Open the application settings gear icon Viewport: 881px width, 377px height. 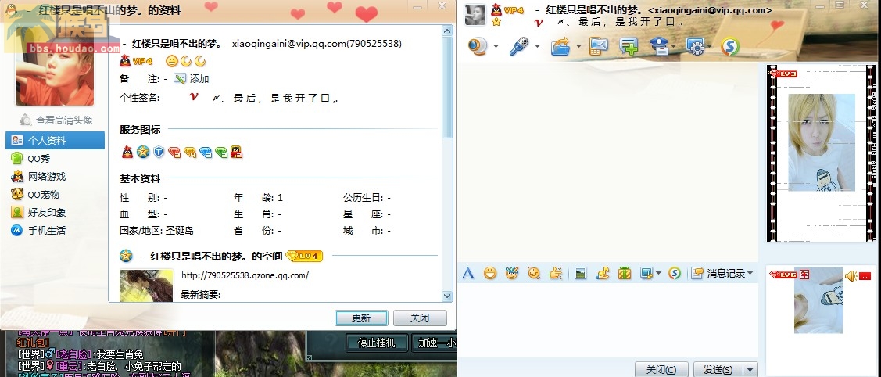pyautogui.click(x=696, y=46)
